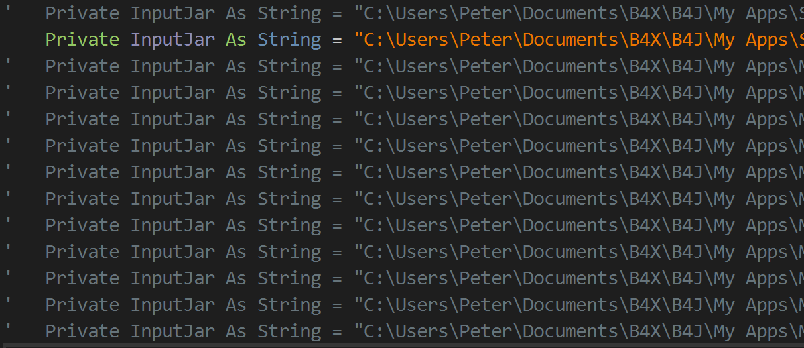Click the blue String type name

point(289,40)
